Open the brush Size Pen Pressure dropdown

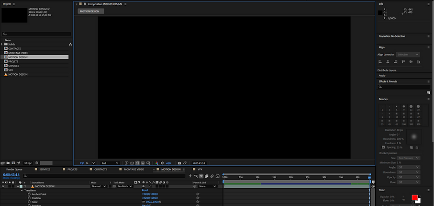(409, 158)
